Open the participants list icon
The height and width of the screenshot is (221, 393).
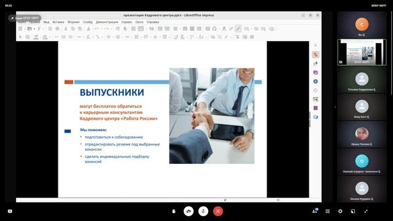point(315,211)
